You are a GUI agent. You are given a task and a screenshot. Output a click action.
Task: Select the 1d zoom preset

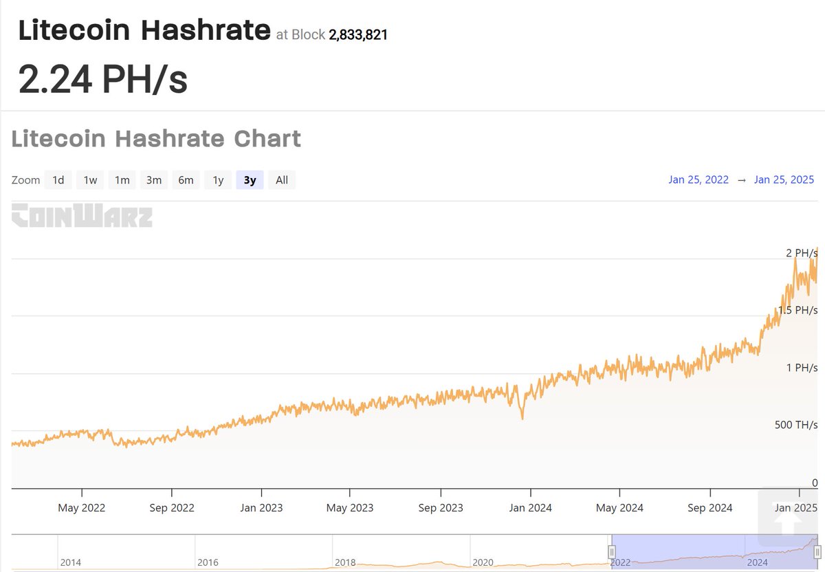coord(58,179)
